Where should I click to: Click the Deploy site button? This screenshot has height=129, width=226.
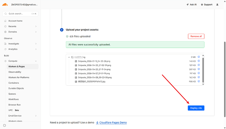[196, 108]
